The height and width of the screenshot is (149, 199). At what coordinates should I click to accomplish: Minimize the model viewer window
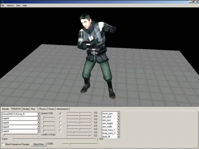click(190, 2)
